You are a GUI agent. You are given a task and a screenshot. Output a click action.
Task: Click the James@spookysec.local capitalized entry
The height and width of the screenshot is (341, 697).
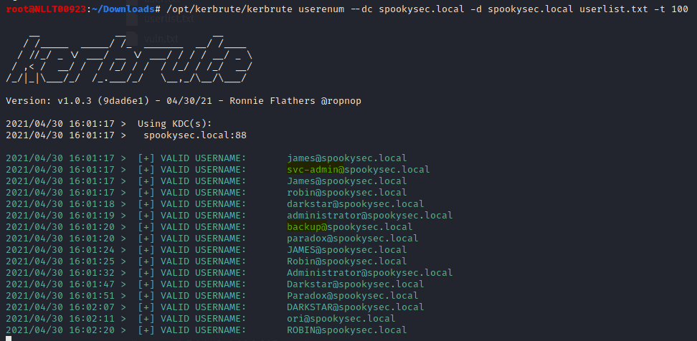point(347,181)
